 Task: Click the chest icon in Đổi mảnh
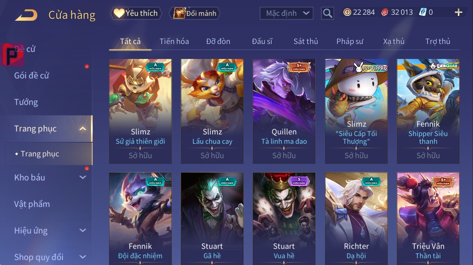point(179,13)
